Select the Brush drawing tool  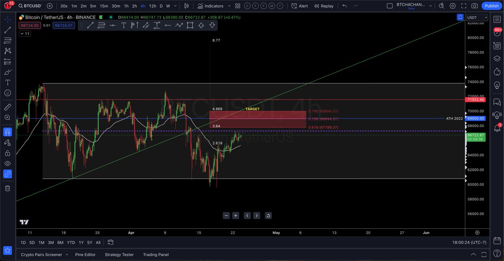coord(7,72)
